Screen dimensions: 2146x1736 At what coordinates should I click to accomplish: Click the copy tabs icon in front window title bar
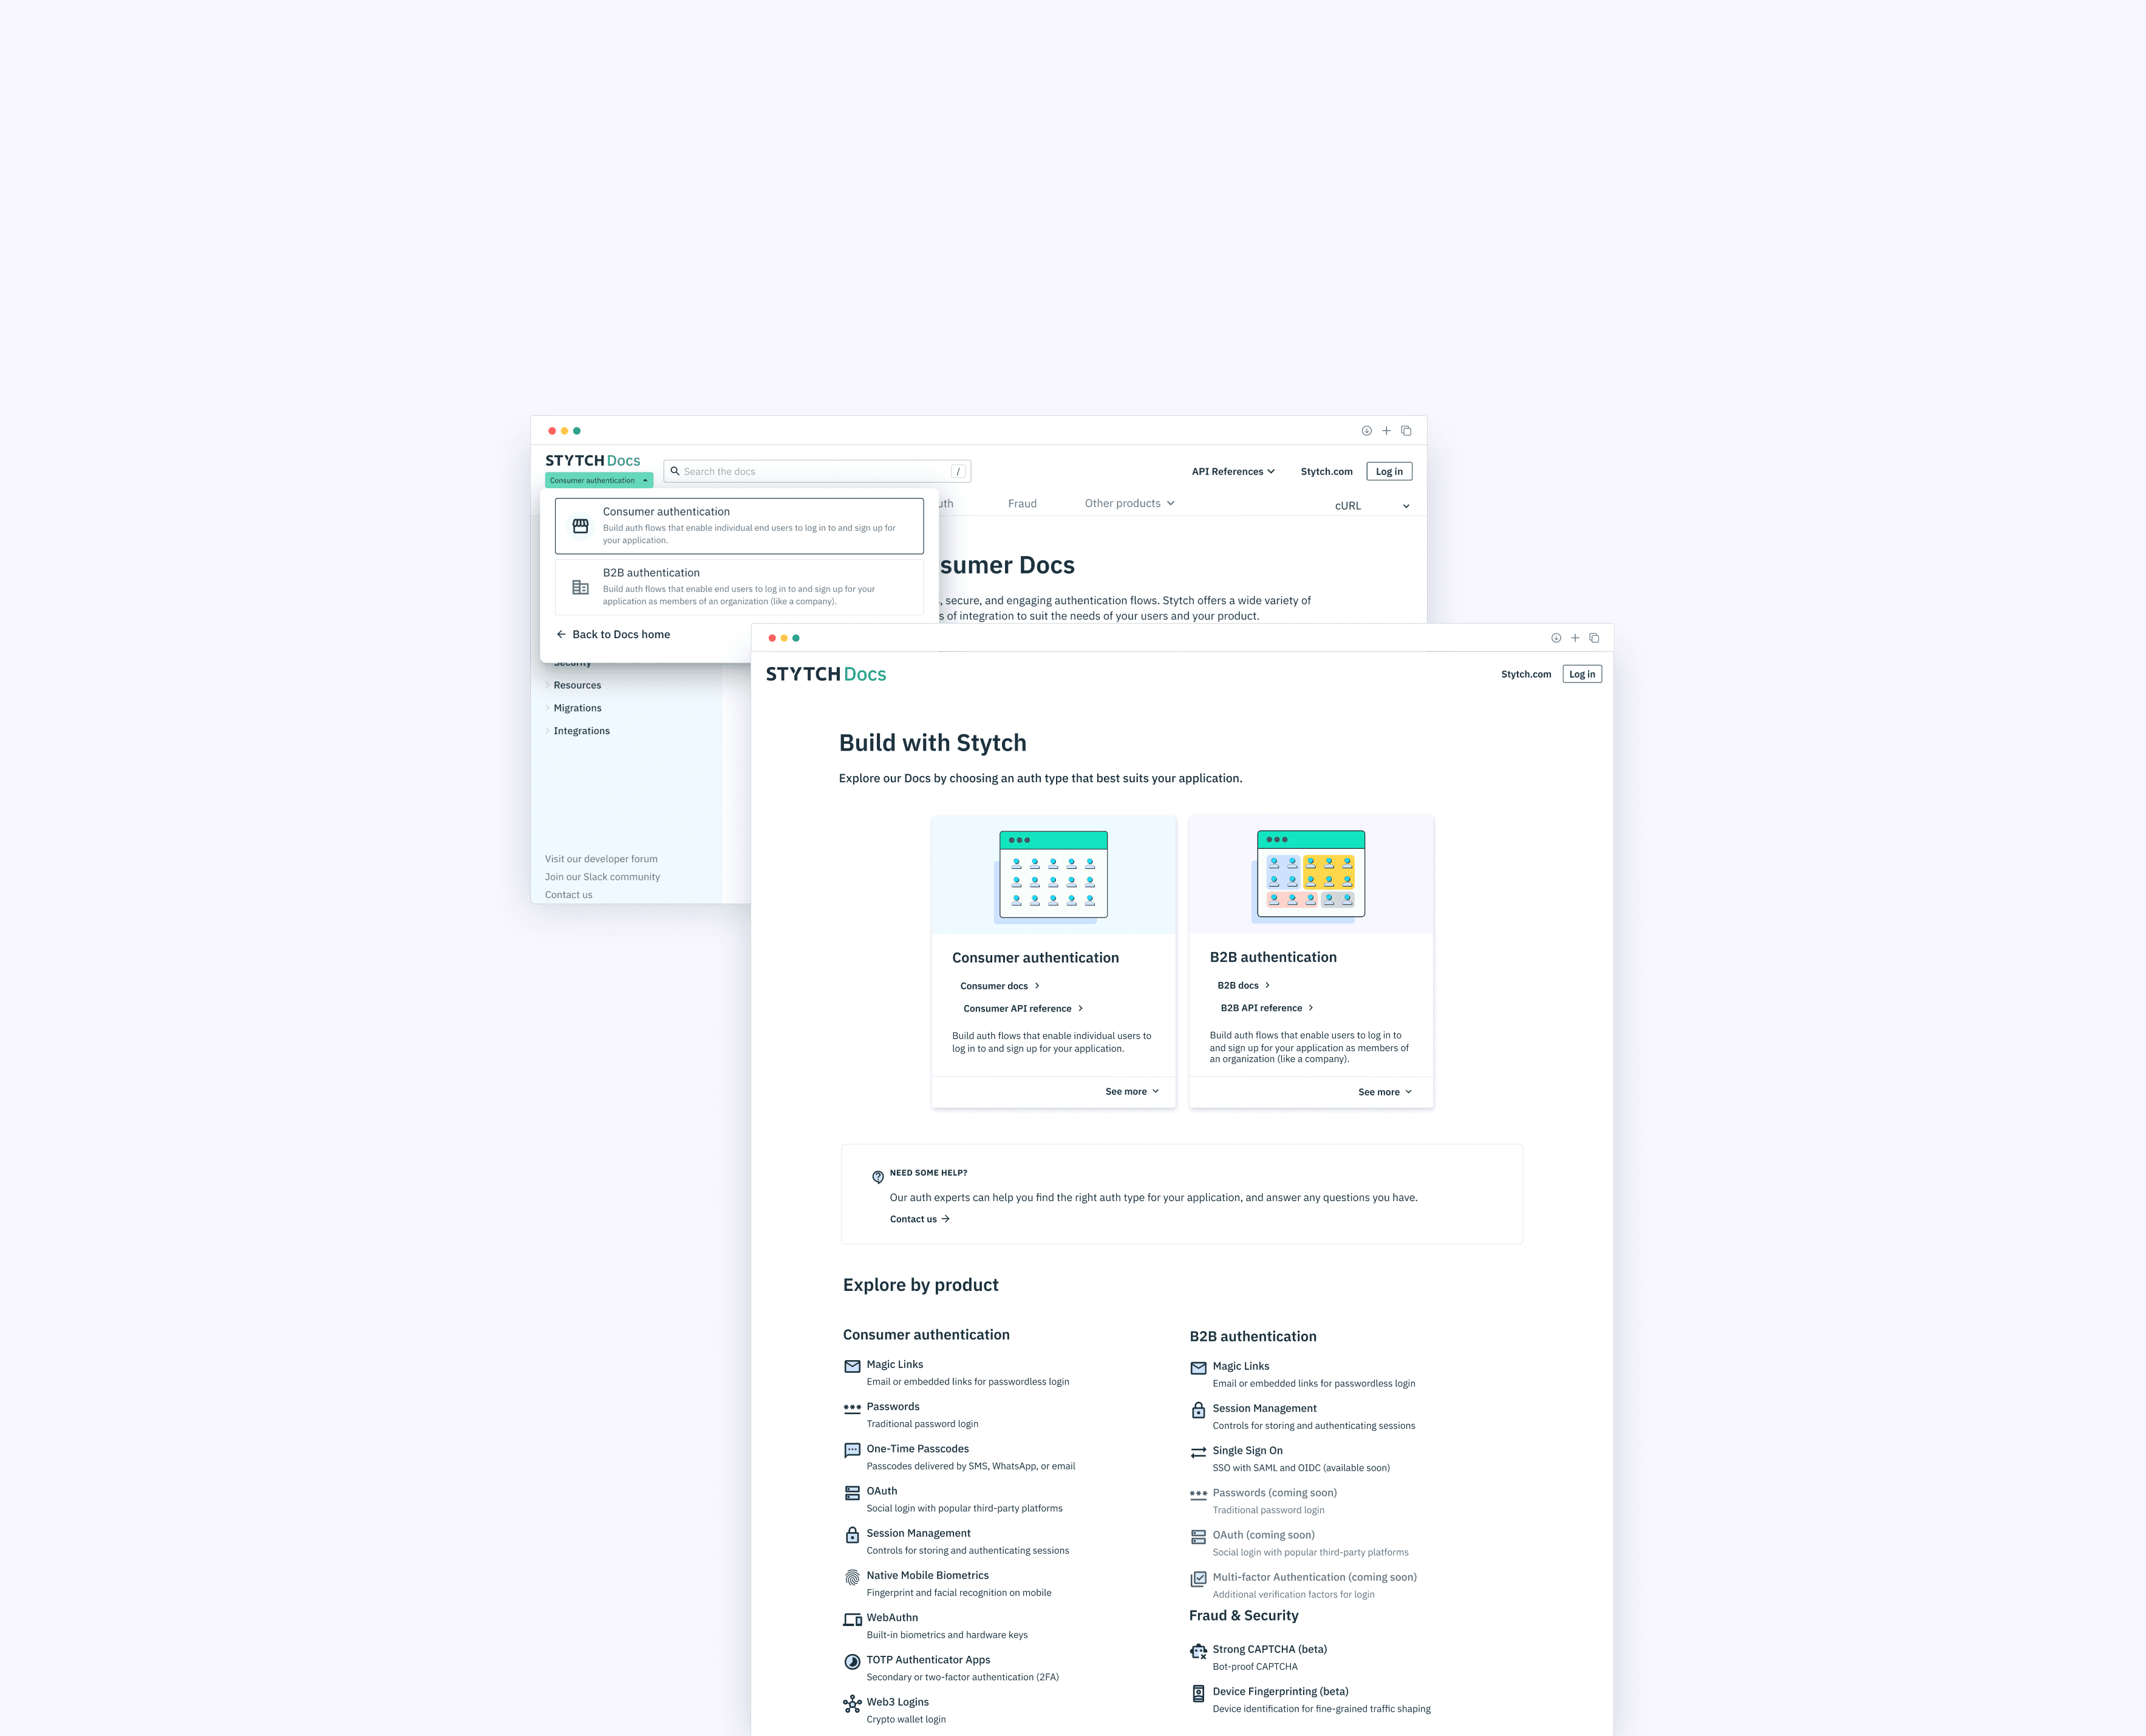pos(1594,638)
